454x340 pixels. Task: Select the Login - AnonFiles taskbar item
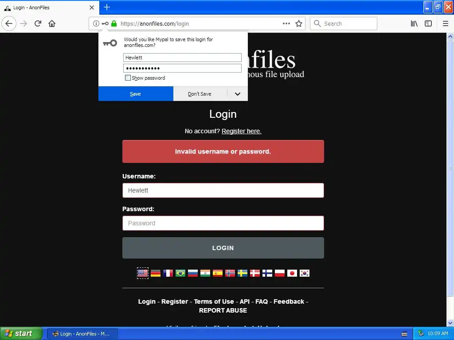coord(82,334)
